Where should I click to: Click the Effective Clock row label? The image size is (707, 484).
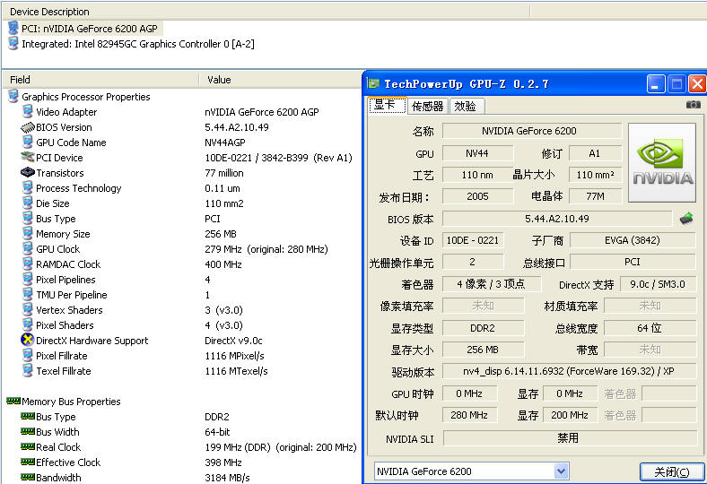coord(68,462)
